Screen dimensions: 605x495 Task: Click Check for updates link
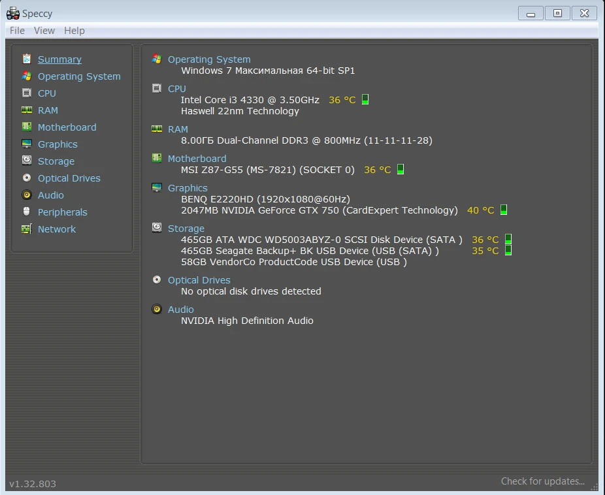click(542, 481)
